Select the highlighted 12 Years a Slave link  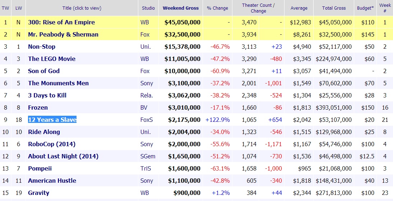coord(52,120)
